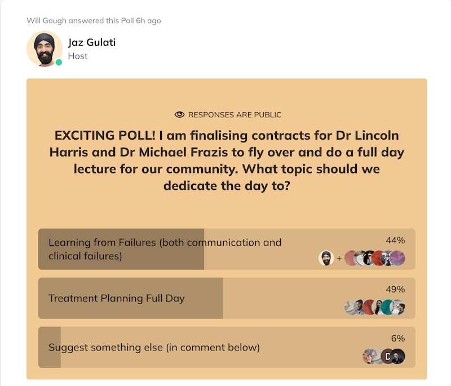The height and width of the screenshot is (386, 451).
Task: Click the 49% result percentage
Action: 395,290
